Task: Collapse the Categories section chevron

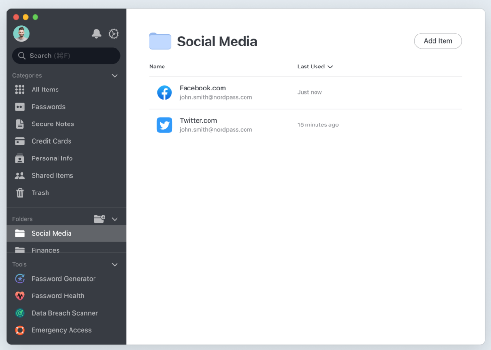Action: point(115,75)
